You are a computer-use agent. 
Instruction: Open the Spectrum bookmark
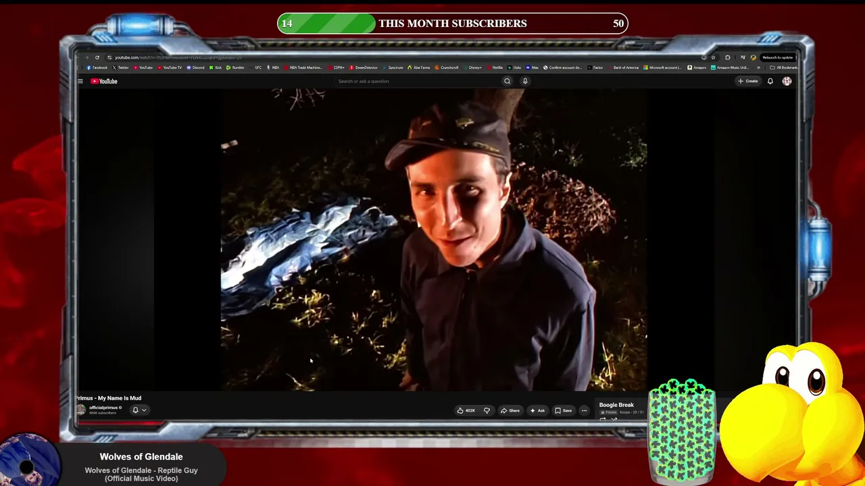pyautogui.click(x=393, y=67)
